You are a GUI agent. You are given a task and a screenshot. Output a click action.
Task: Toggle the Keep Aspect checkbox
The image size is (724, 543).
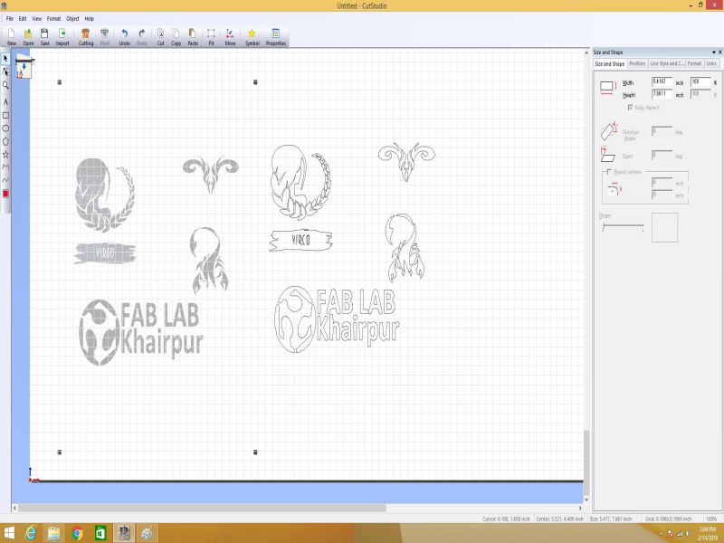point(630,107)
